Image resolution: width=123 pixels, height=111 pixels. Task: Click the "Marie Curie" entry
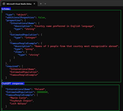(x=18, y=98)
